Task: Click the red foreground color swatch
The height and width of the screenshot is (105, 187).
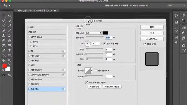Action: tap(5, 66)
